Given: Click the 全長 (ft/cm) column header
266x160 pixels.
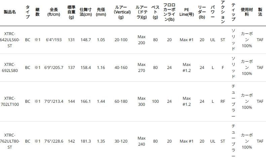Looking at the screenshot, I should point(54,12).
